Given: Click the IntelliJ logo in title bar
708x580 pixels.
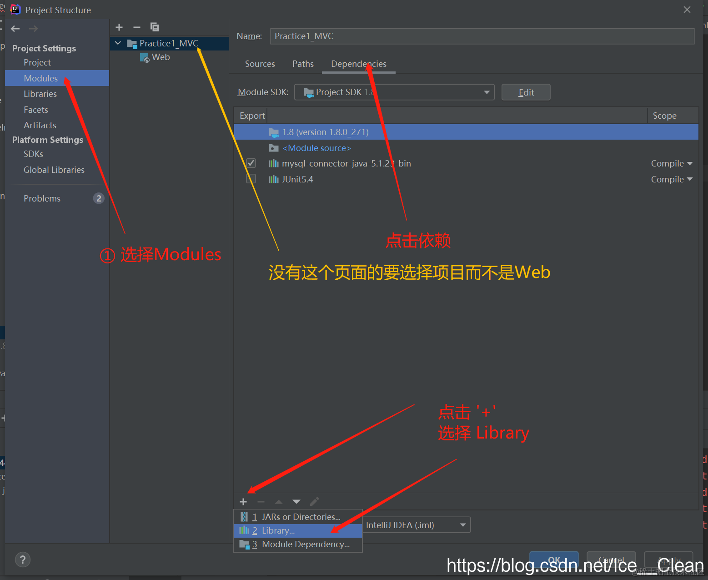Looking at the screenshot, I should (15, 10).
